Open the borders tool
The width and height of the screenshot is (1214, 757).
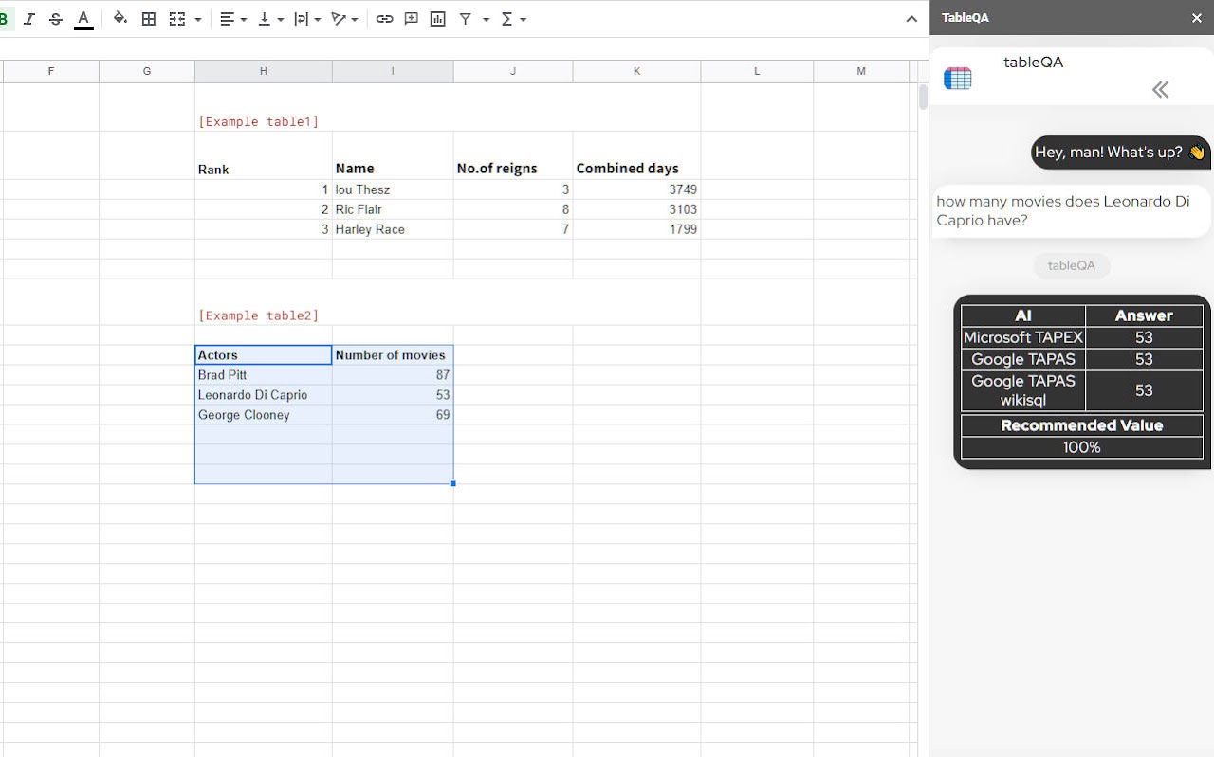pos(149,19)
